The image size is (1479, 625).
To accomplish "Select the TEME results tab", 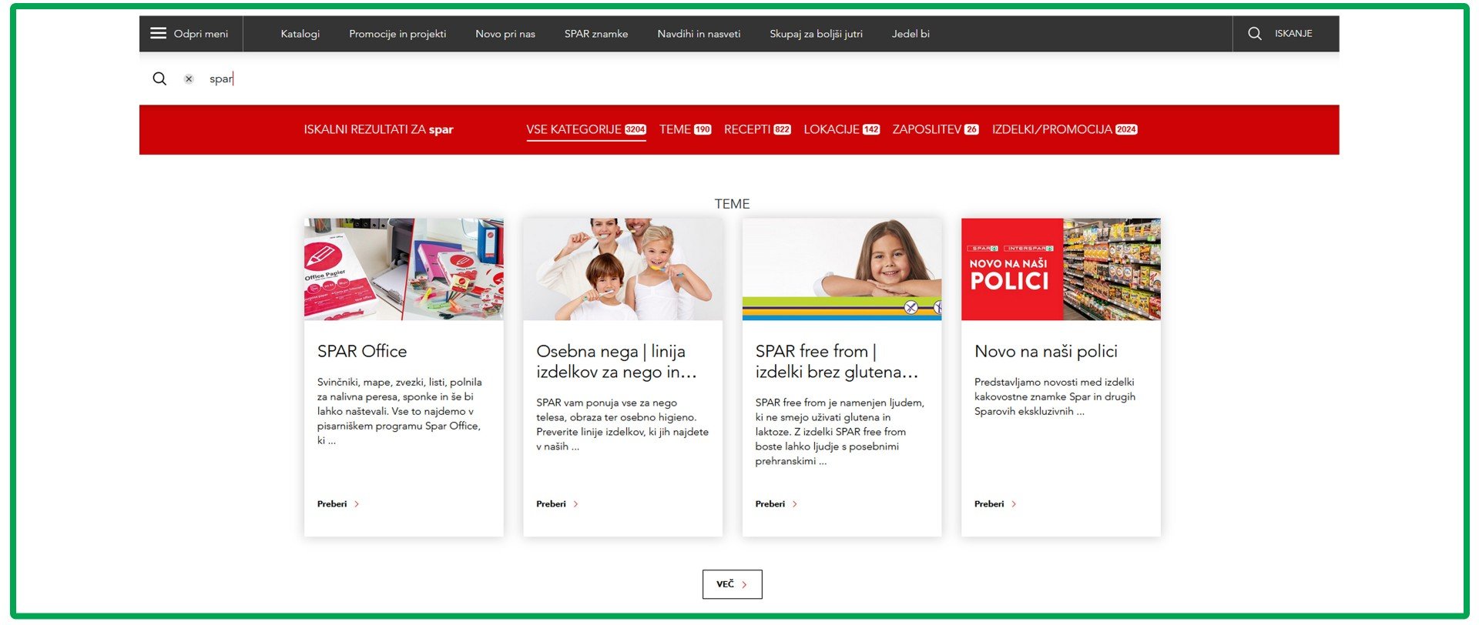I will (686, 129).
